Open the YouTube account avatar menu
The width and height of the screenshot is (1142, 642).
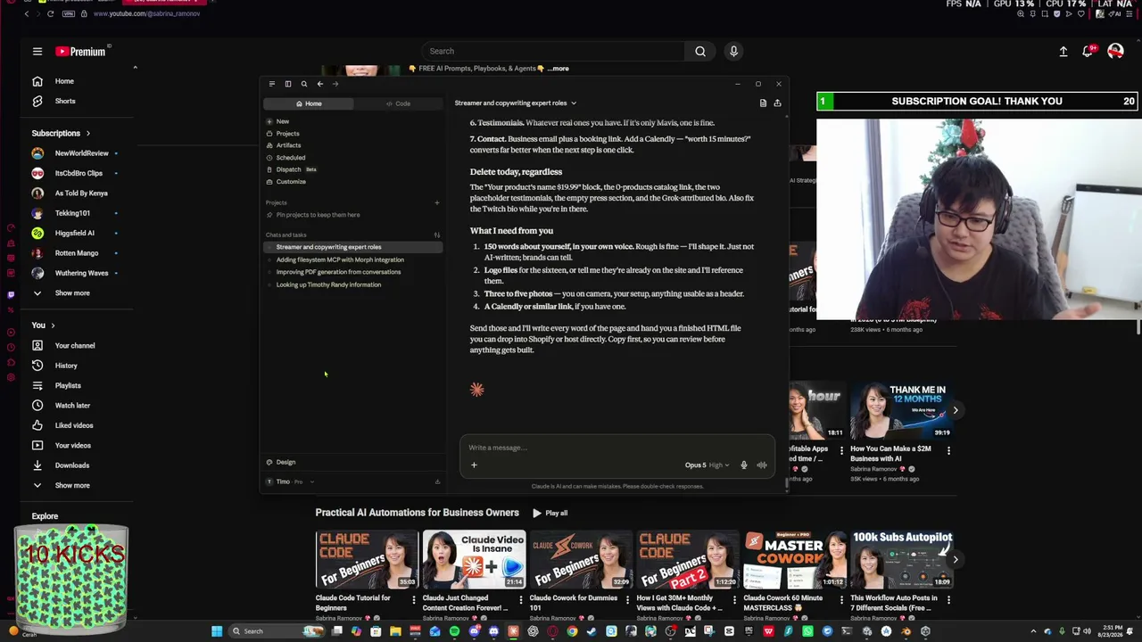[1115, 52]
